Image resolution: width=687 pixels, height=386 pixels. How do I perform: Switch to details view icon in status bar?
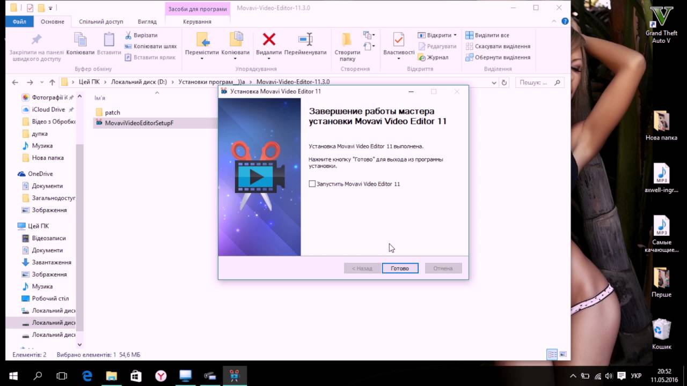[x=552, y=354]
